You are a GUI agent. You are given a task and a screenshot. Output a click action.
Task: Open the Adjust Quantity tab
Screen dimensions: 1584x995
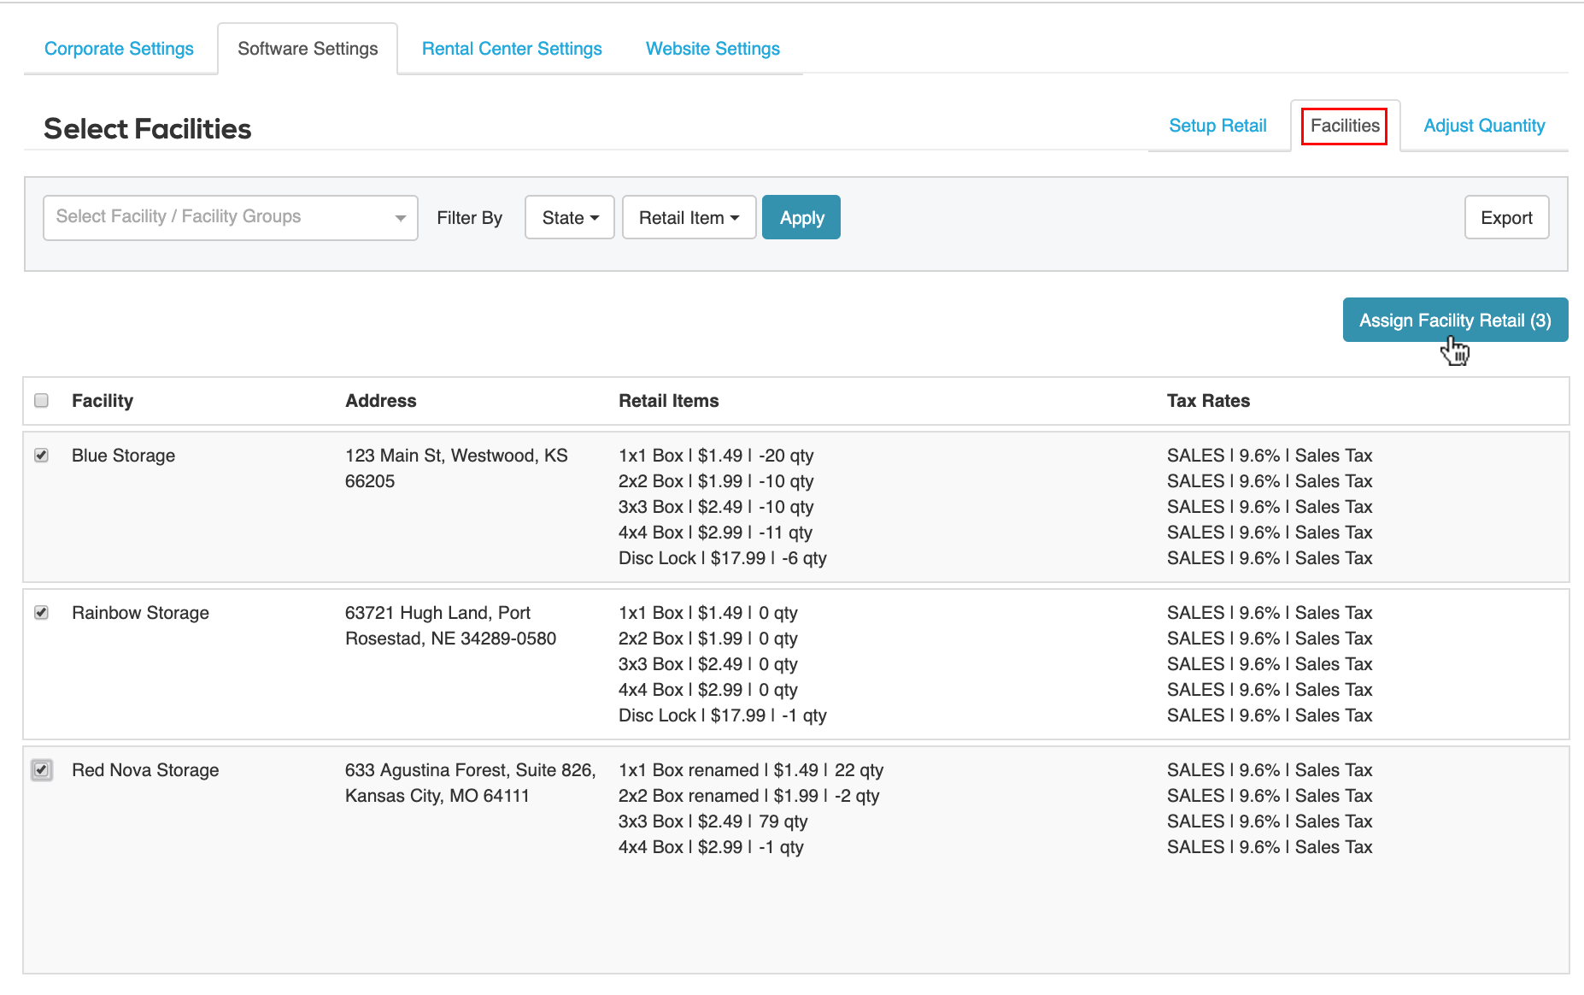click(x=1484, y=126)
